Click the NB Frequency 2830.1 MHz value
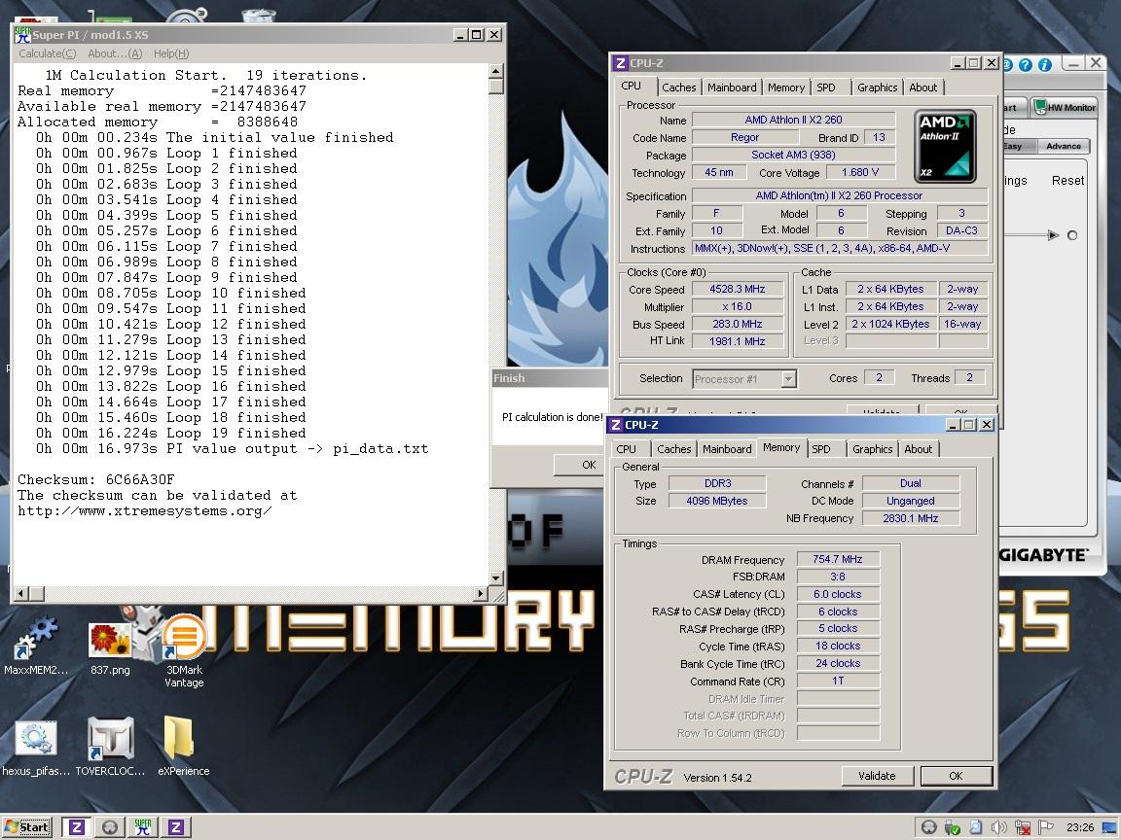1121x840 pixels. tap(910, 518)
